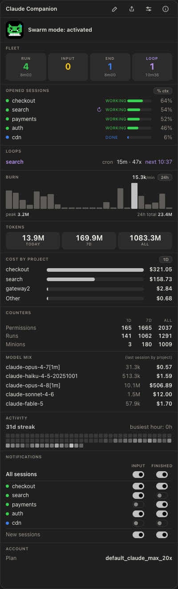Click the blue status dot for cdn session
The width and height of the screenshot is (178, 589).
tap(8, 137)
